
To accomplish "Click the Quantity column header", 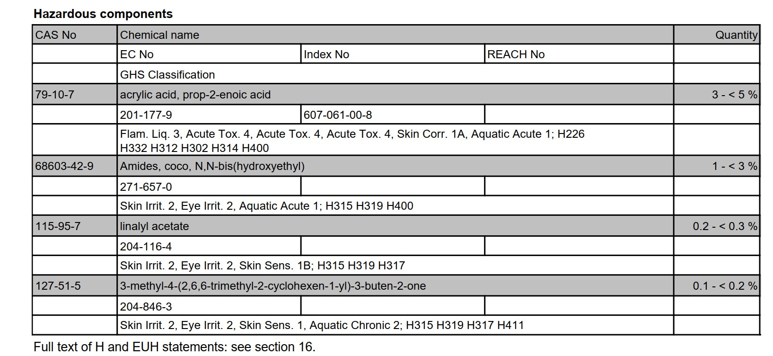I will [736, 35].
